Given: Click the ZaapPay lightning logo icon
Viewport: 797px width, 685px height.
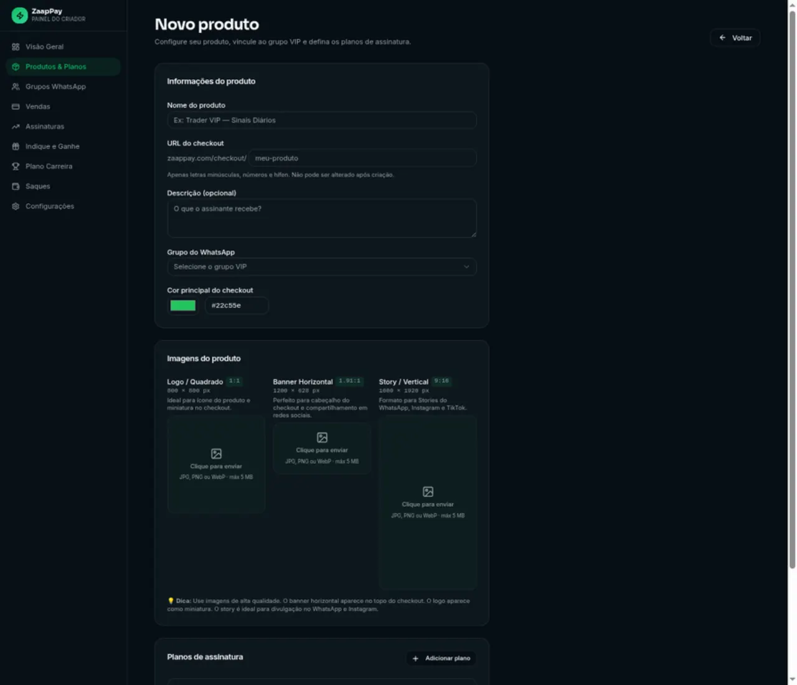Looking at the screenshot, I should (x=19, y=15).
